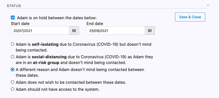Image resolution: width=219 pixels, height=98 pixels.
Task: Click the selected 'A different reason' radio button
Action: [x=12, y=69]
